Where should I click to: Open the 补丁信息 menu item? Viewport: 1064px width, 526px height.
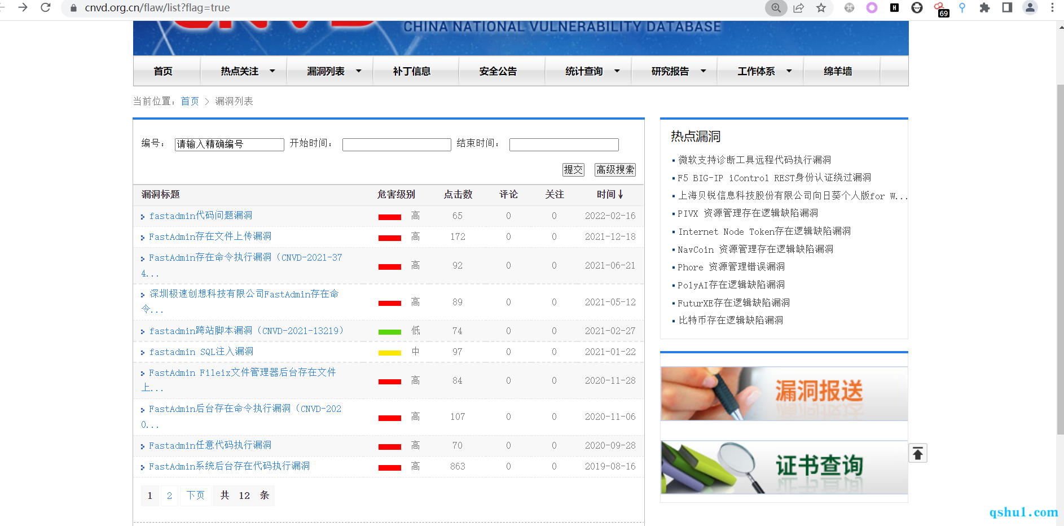click(412, 71)
